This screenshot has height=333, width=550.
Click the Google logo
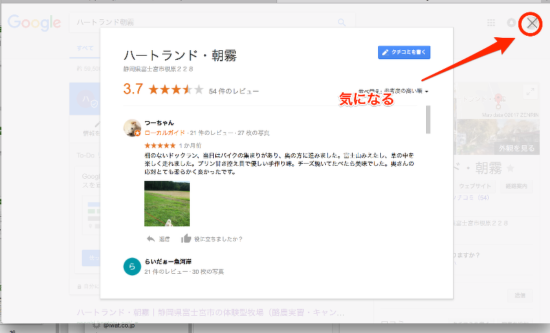(x=34, y=23)
